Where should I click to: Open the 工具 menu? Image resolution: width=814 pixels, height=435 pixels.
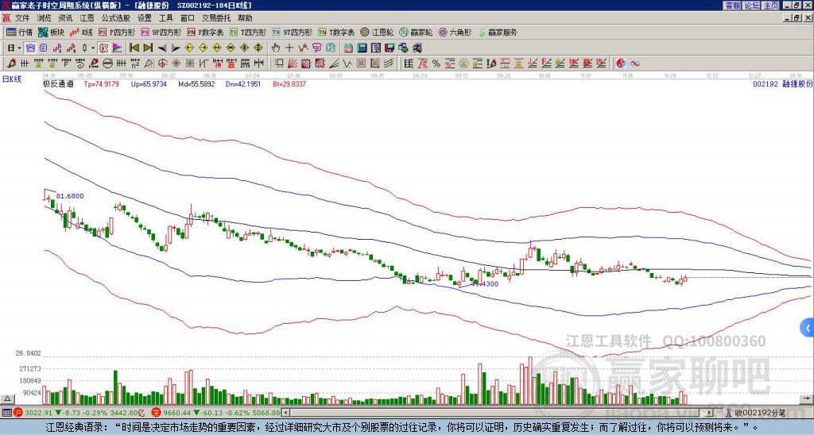166,18
